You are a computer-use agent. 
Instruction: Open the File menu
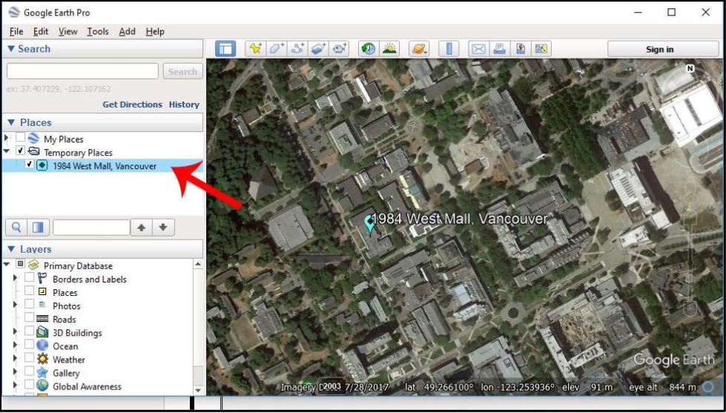coord(16,31)
